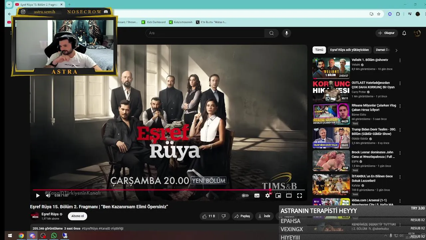Select the Tümü filter chip
426x240 pixels.
319,50
